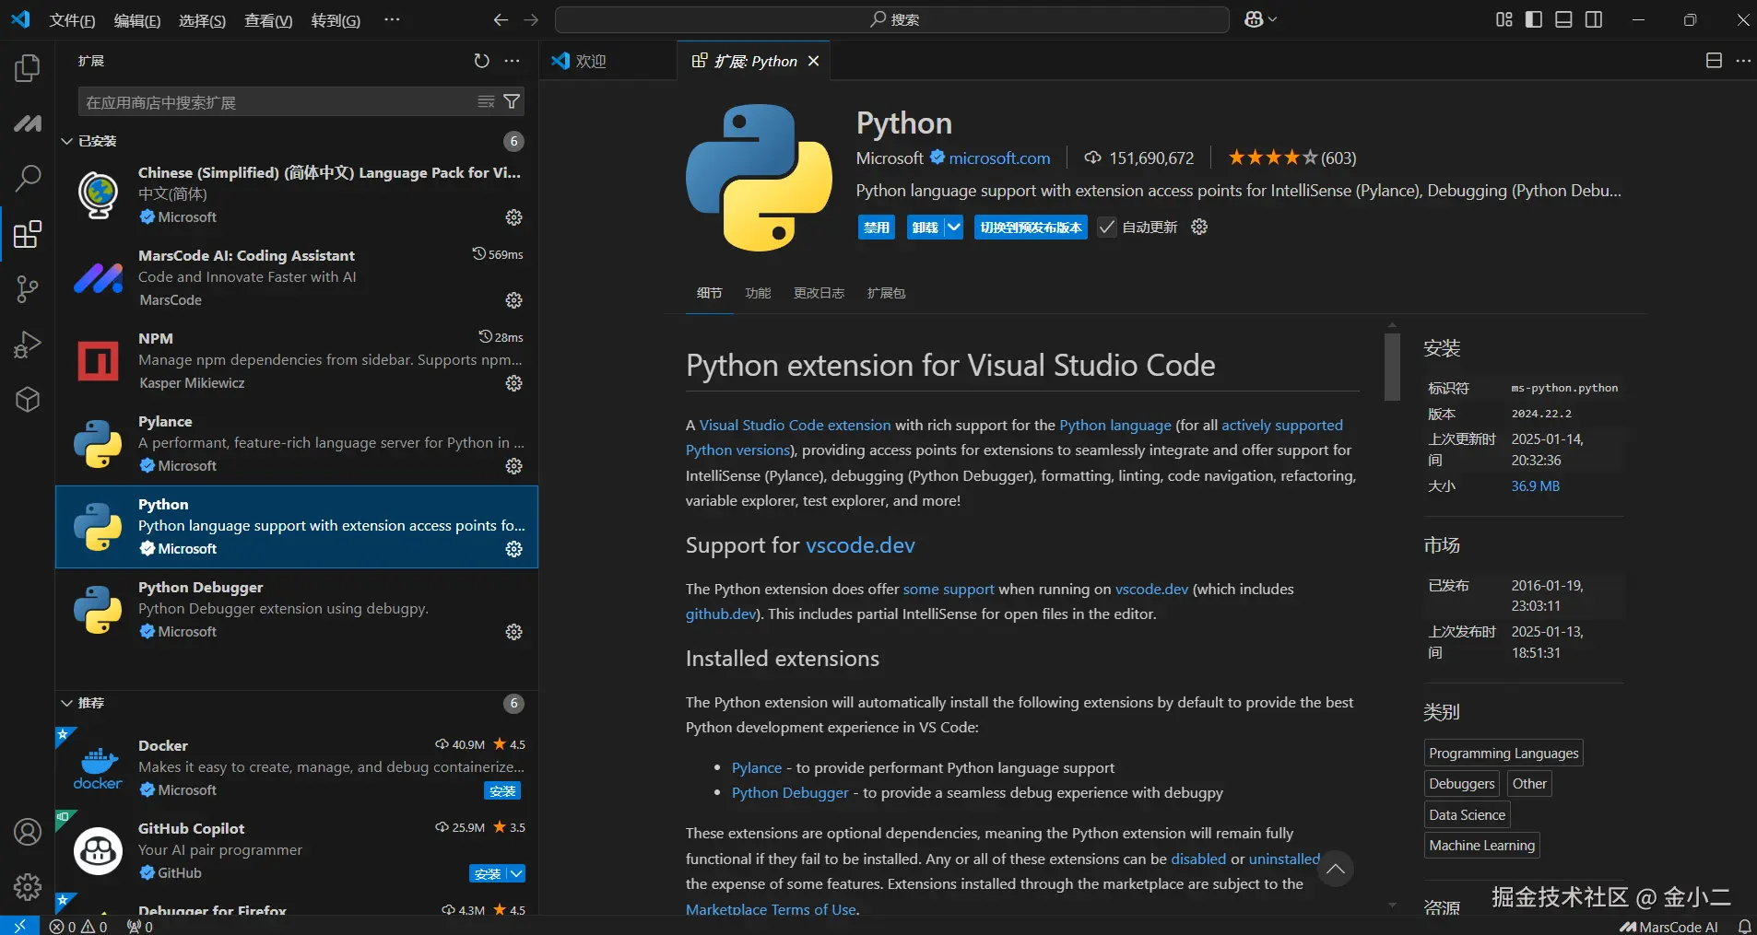The height and width of the screenshot is (935, 1757).
Task: Open the vscode.dev heading link
Action: click(x=860, y=545)
